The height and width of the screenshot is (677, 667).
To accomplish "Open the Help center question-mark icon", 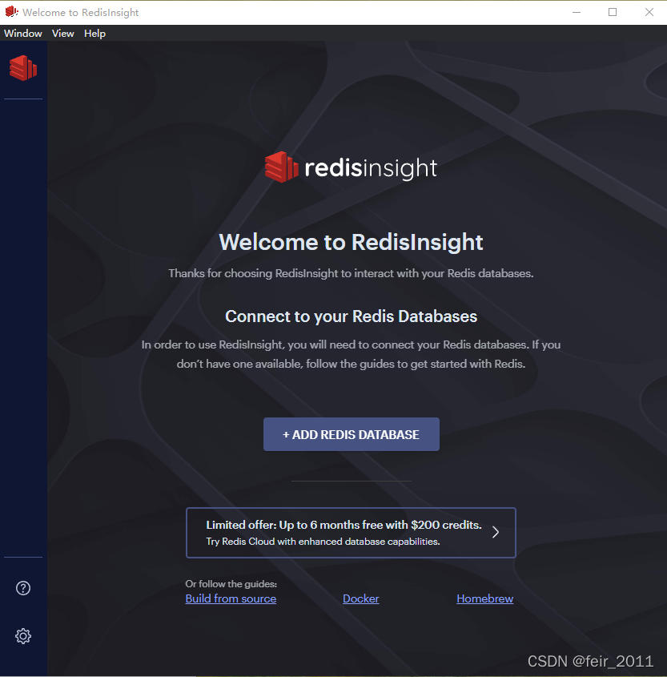I will pos(23,588).
